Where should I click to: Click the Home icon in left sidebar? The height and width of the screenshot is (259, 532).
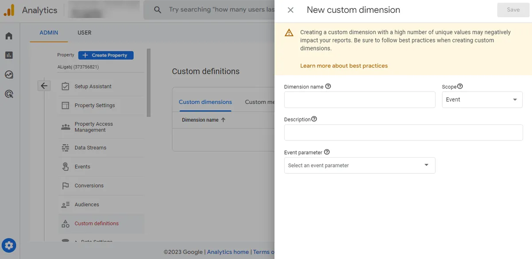point(9,36)
